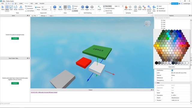Switch to the KillScript document tab

coord(43,16)
